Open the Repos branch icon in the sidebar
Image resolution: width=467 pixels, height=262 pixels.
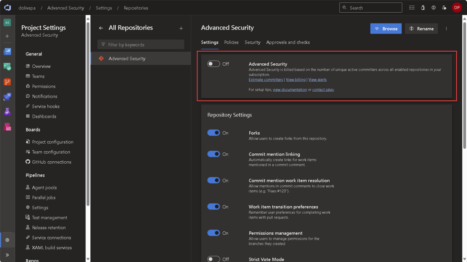(8, 82)
